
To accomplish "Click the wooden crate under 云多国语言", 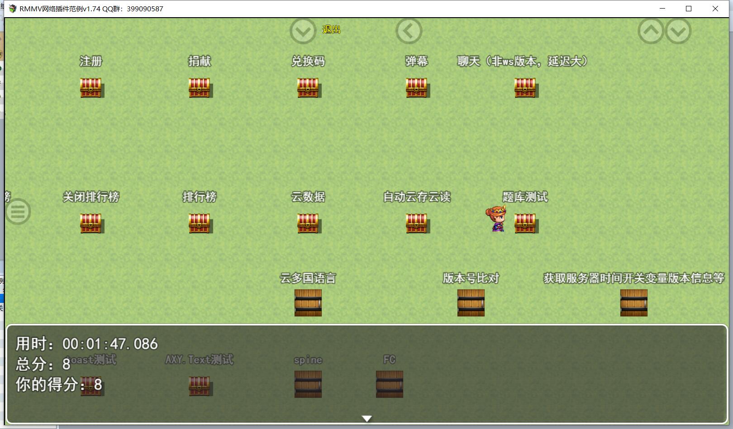I will [308, 303].
